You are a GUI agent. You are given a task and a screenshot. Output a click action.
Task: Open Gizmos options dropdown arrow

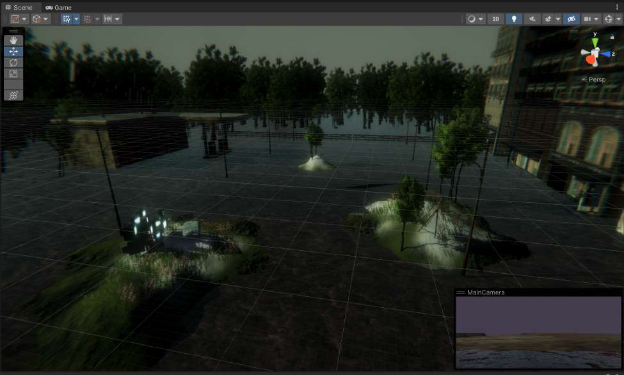[x=618, y=19]
